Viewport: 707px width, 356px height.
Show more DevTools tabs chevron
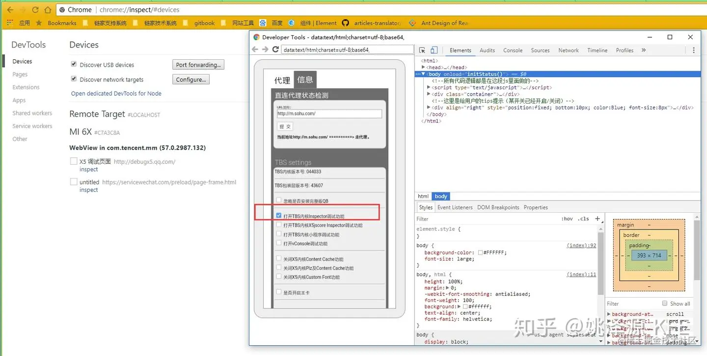coord(644,50)
